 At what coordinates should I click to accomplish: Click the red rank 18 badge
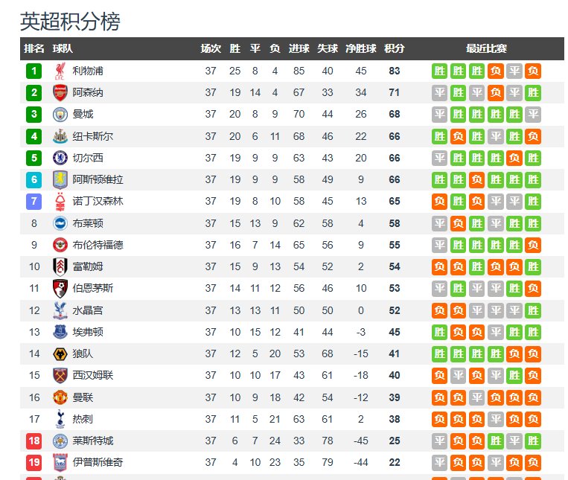click(34, 441)
